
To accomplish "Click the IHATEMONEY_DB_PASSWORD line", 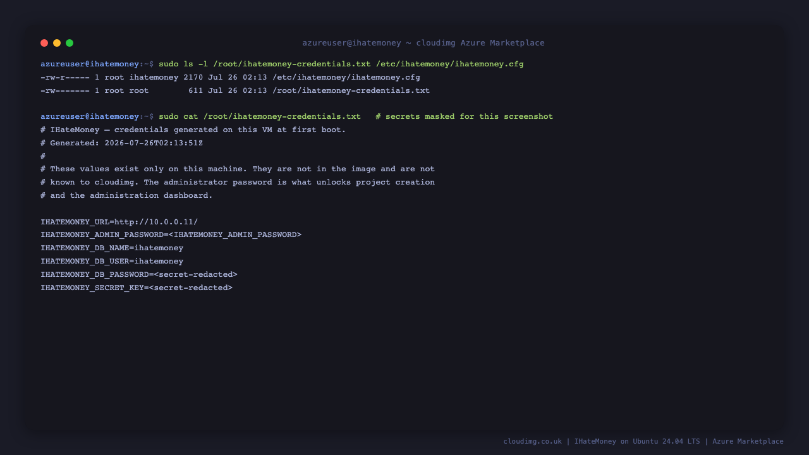I will pyautogui.click(x=139, y=274).
